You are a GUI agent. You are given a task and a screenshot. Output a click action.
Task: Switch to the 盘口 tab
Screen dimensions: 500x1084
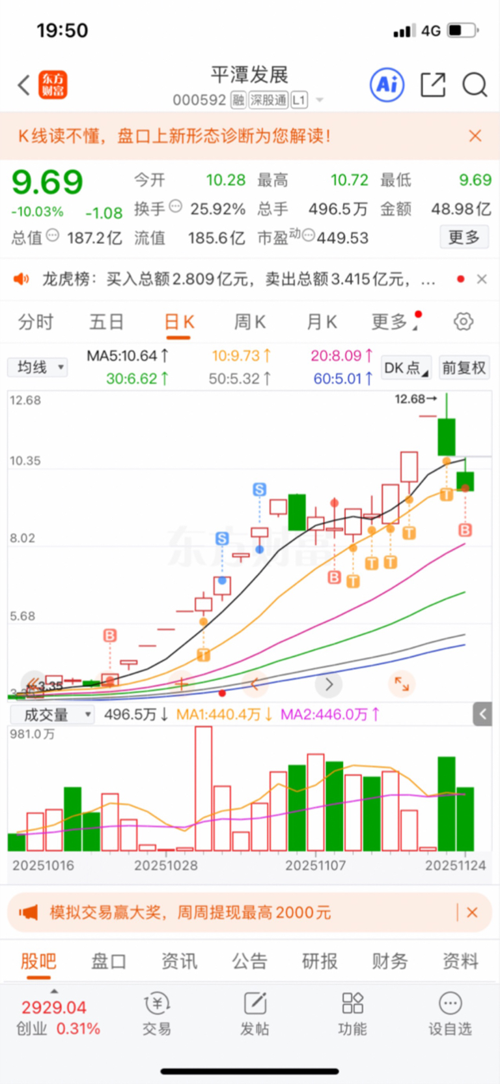click(109, 961)
